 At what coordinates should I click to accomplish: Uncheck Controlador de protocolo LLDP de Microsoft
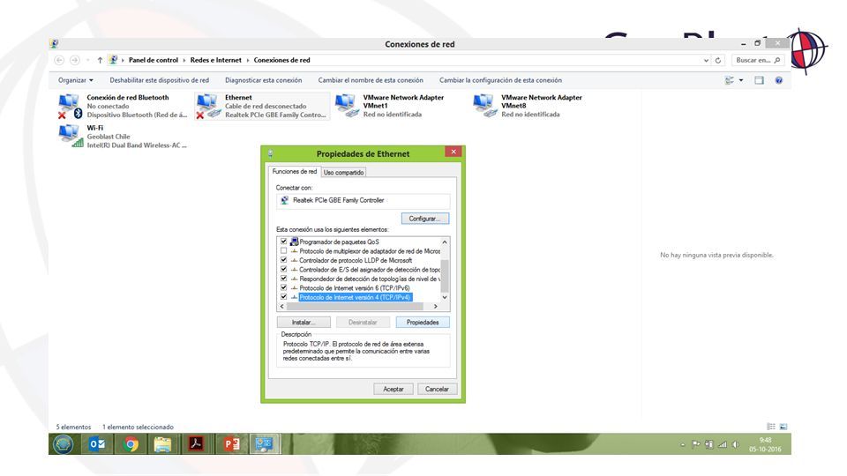(x=283, y=259)
